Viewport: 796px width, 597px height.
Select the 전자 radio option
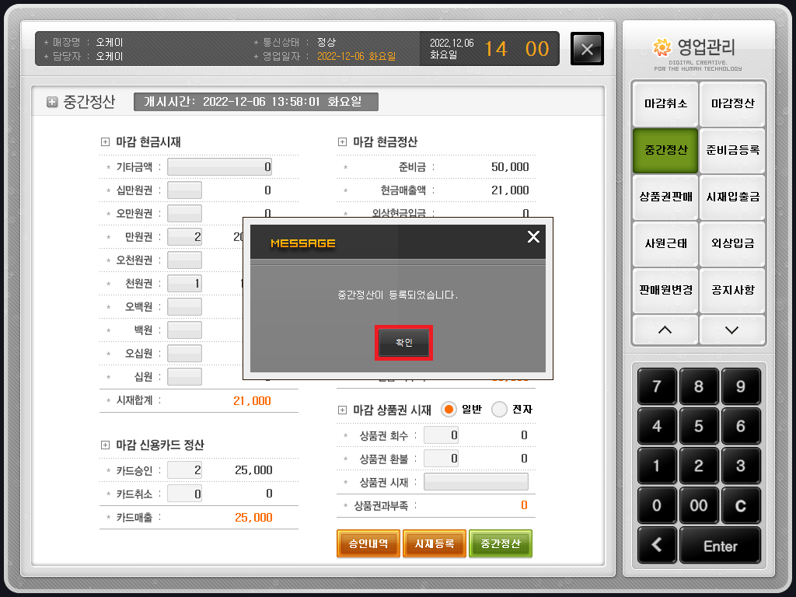point(500,409)
